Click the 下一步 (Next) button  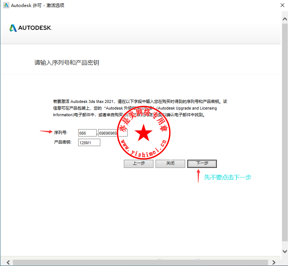(202, 164)
